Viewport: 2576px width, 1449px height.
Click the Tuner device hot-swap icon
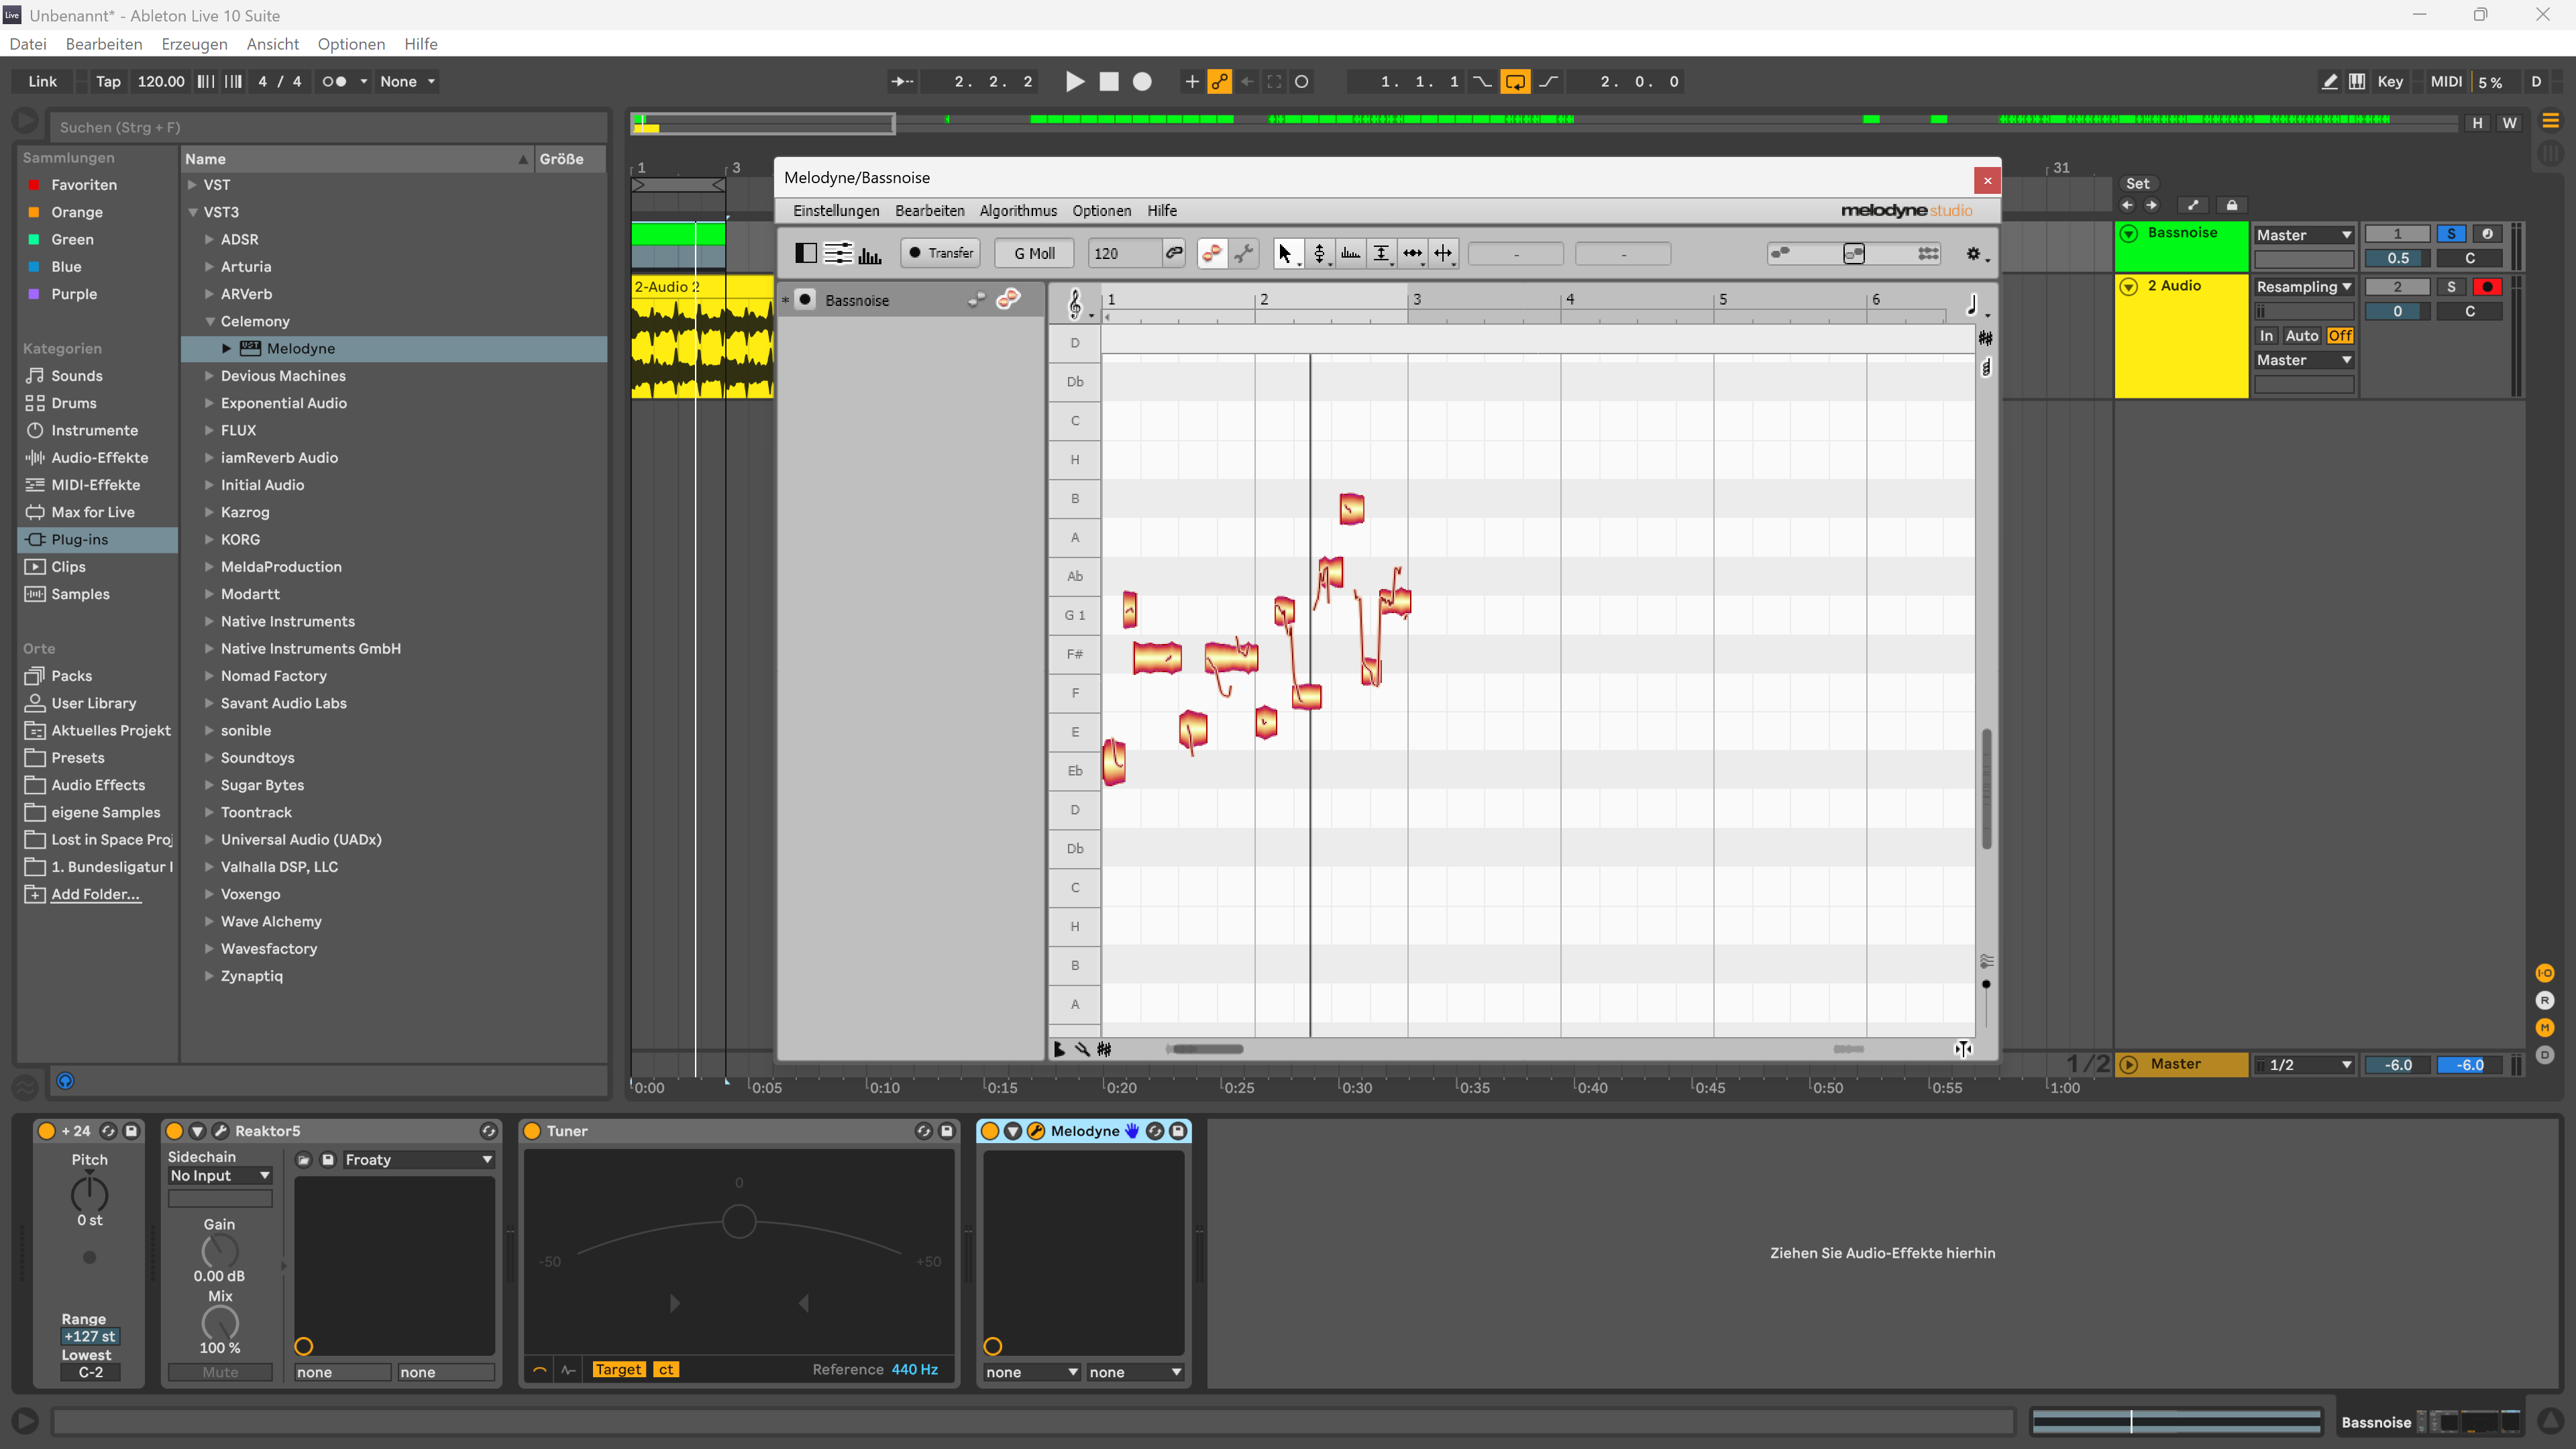click(x=923, y=1131)
